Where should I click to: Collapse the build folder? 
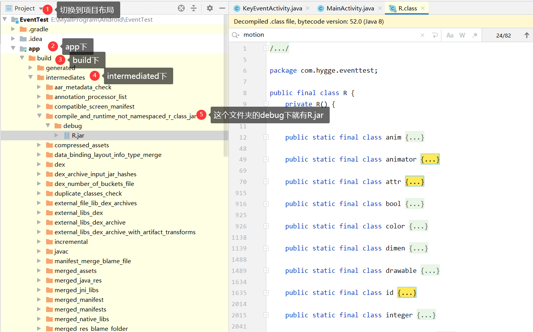pyautogui.click(x=22, y=58)
